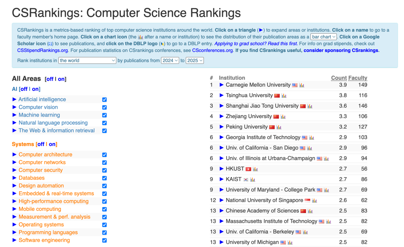Open the CSconferences.org link
This screenshot has width=404, height=247.
(x=212, y=50)
